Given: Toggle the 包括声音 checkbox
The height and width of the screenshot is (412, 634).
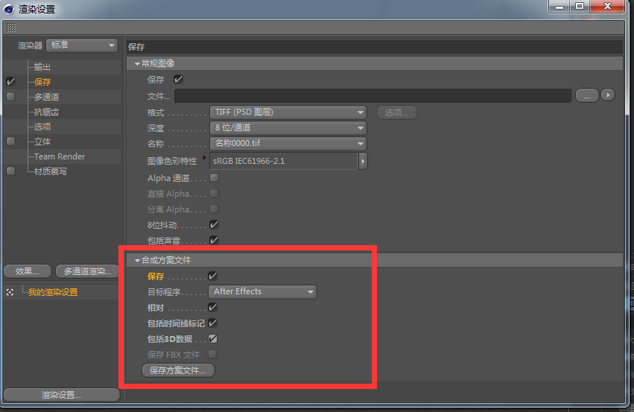Looking at the screenshot, I should point(215,240).
